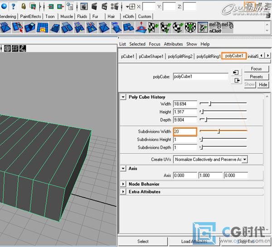Click the sculpt icon with red up arrow
272x247 pixels.
141,27
